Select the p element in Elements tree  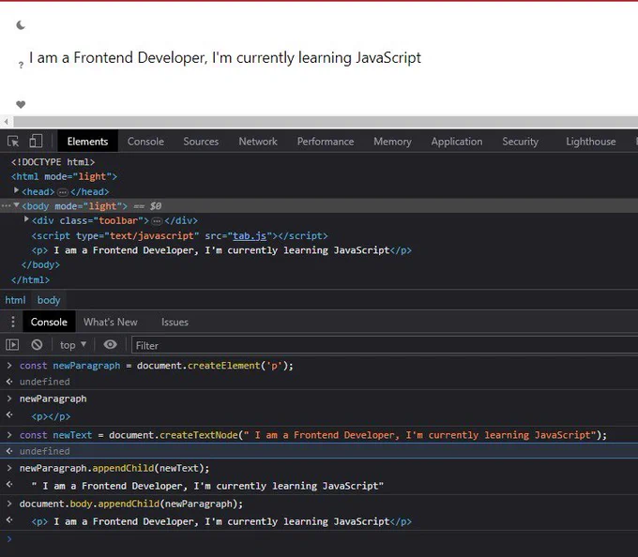tap(221, 250)
